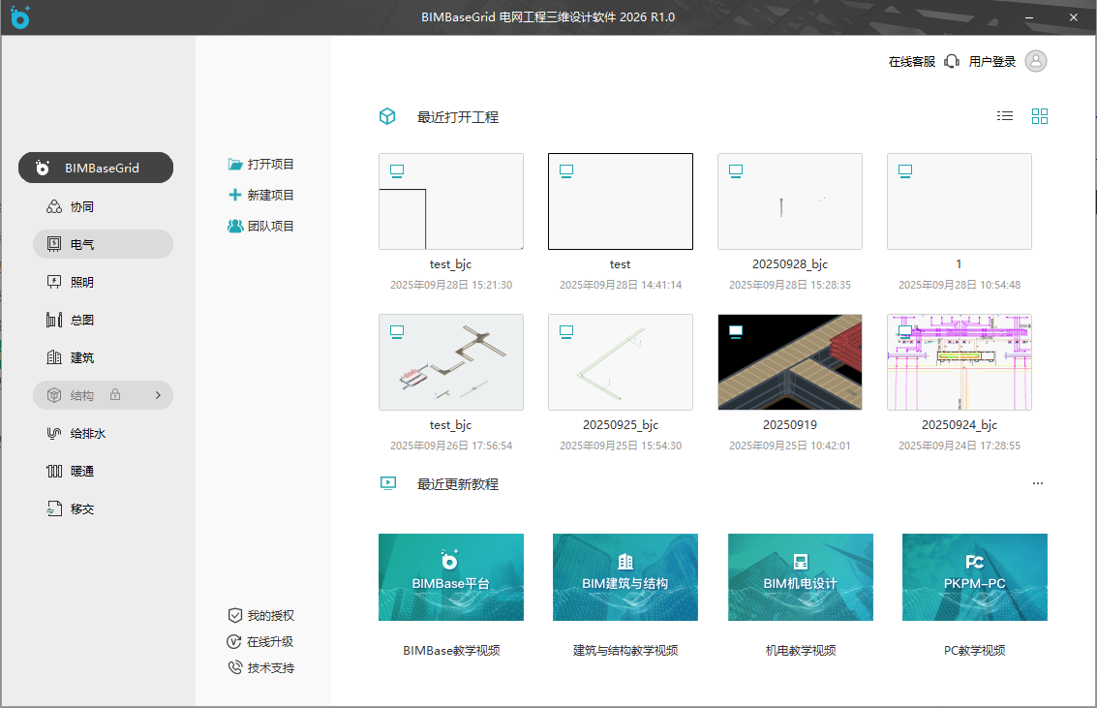Image resolution: width=1097 pixels, height=708 pixels.
Task: Click the BIMBaseGrid sidebar button
Action: pos(96,168)
